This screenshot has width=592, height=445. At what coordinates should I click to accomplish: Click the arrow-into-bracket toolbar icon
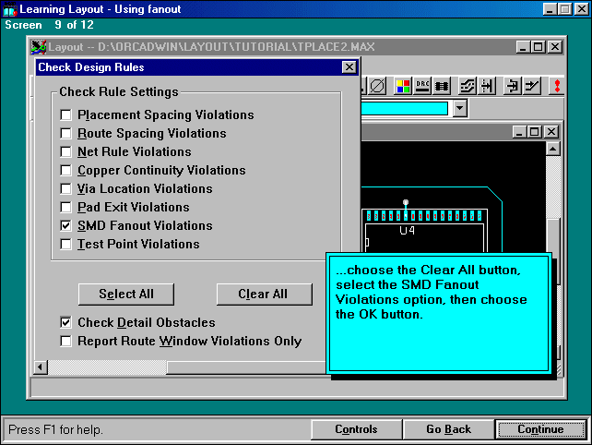(512, 86)
